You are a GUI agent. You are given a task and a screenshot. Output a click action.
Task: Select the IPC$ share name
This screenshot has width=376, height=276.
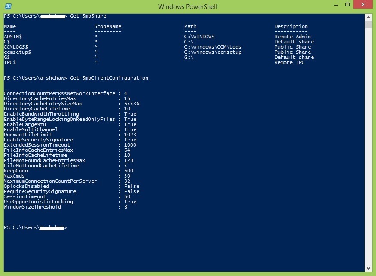pos(10,62)
